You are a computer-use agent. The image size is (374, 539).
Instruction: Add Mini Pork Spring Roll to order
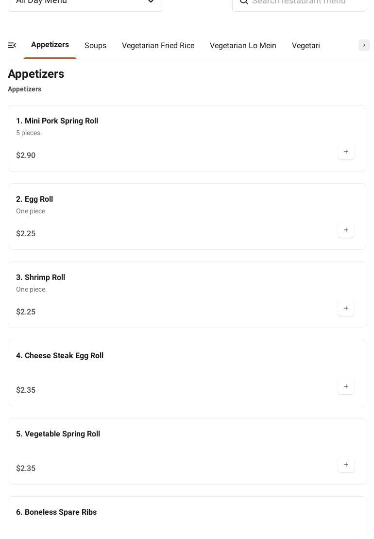tap(346, 152)
